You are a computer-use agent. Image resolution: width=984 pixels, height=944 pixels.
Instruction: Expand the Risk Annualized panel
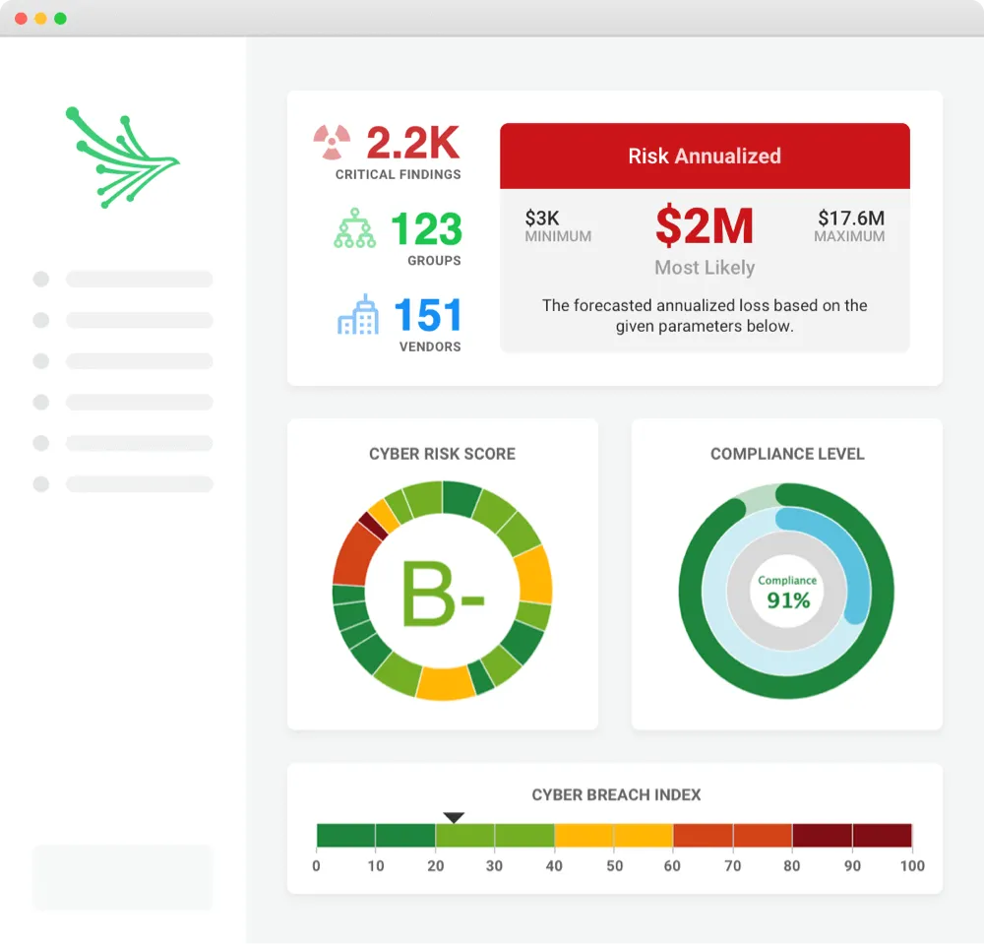coord(705,236)
